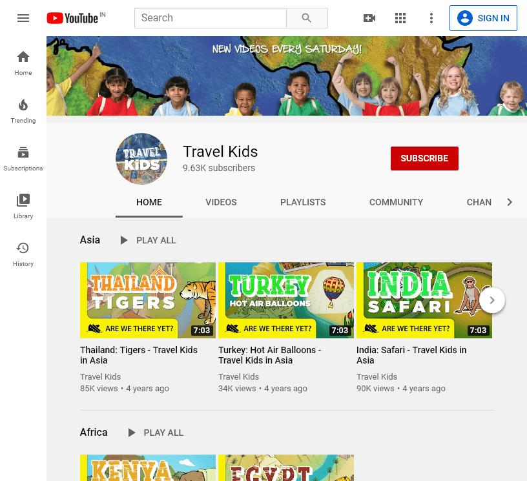
Task: Open the Thailand Tigers video thumbnail
Action: 148,300
